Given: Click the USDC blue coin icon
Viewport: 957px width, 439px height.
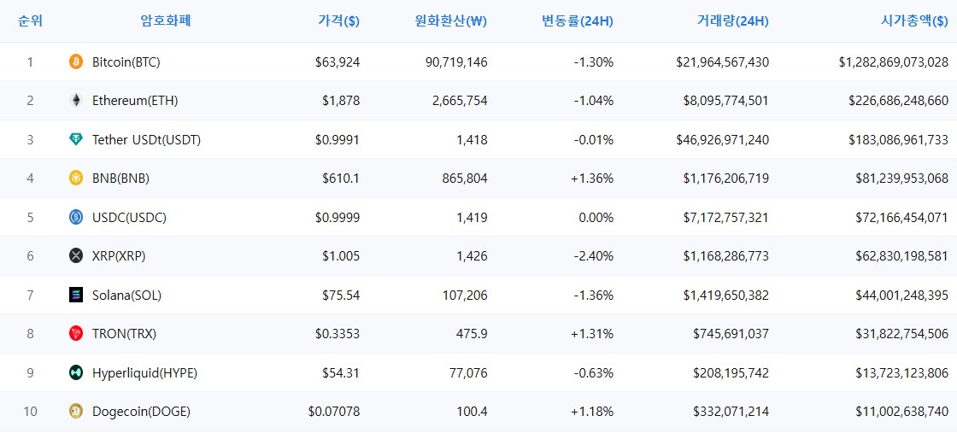Looking at the screenshot, I should coord(76,217).
